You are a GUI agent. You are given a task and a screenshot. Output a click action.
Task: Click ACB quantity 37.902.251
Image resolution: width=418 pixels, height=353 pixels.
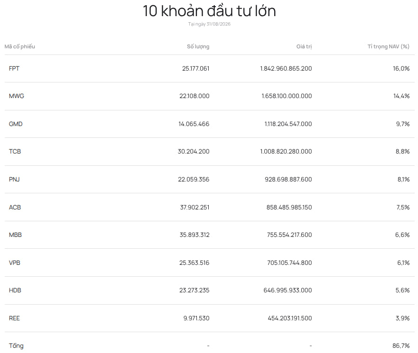coord(195,207)
